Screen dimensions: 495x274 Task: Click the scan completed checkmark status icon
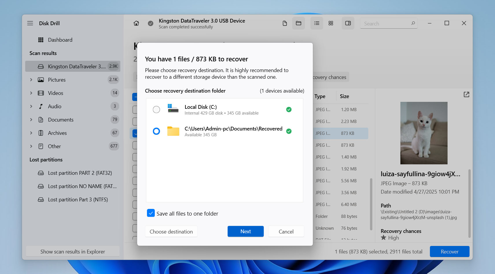pos(150,23)
